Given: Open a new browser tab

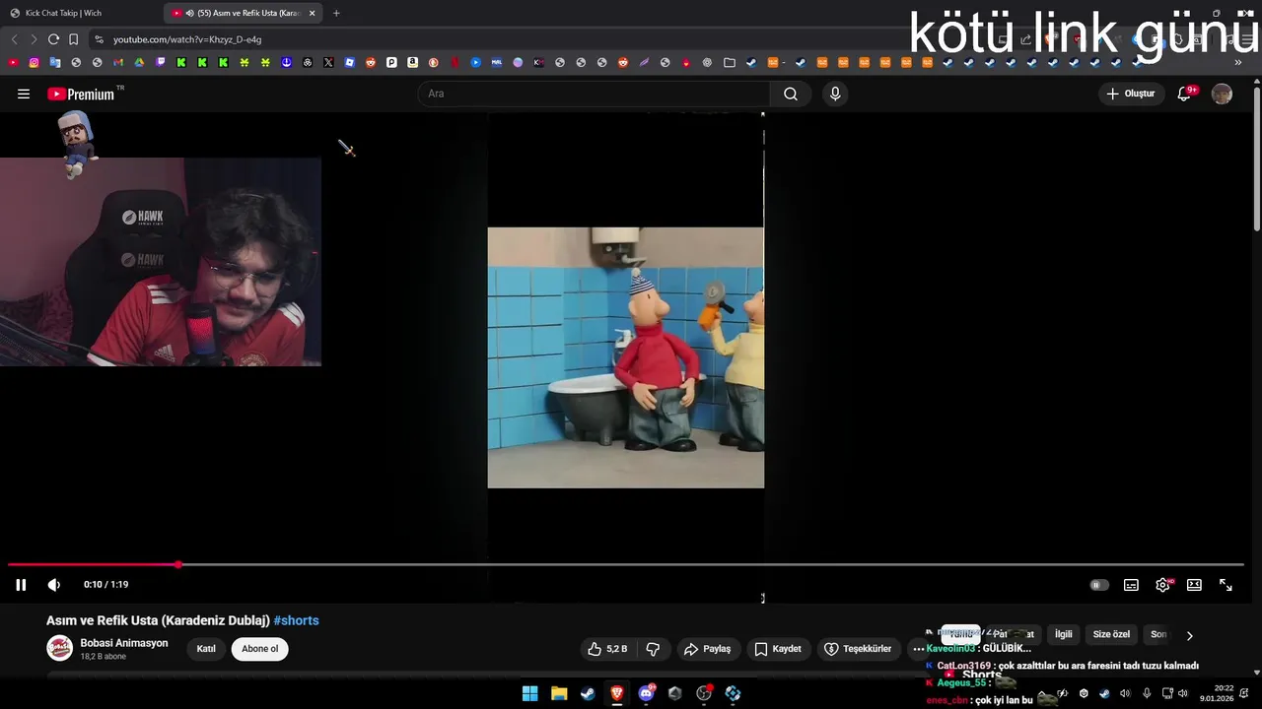Looking at the screenshot, I should 336,13.
